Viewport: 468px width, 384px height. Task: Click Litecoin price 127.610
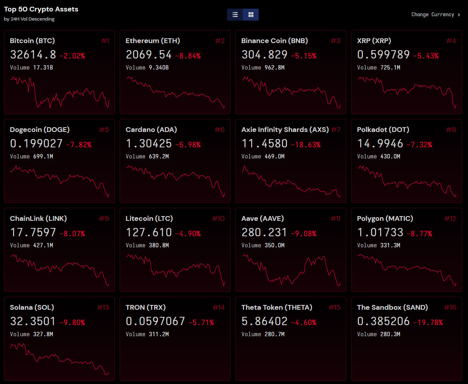pyautogui.click(x=148, y=233)
